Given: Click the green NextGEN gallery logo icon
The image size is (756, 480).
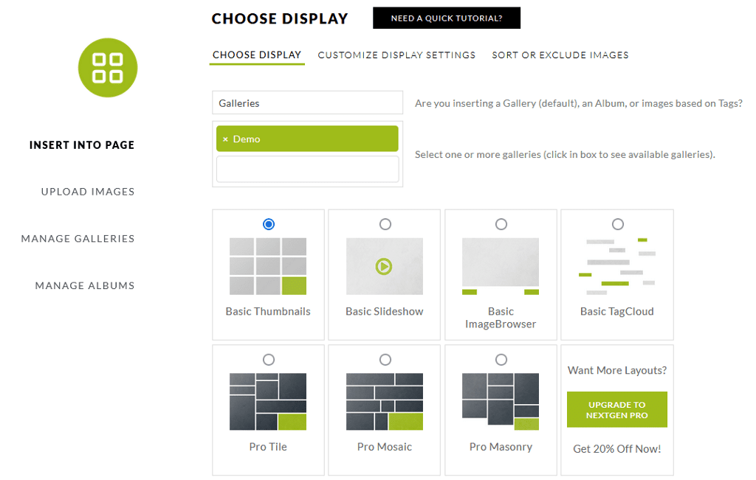Looking at the screenshot, I should pyautogui.click(x=108, y=68).
